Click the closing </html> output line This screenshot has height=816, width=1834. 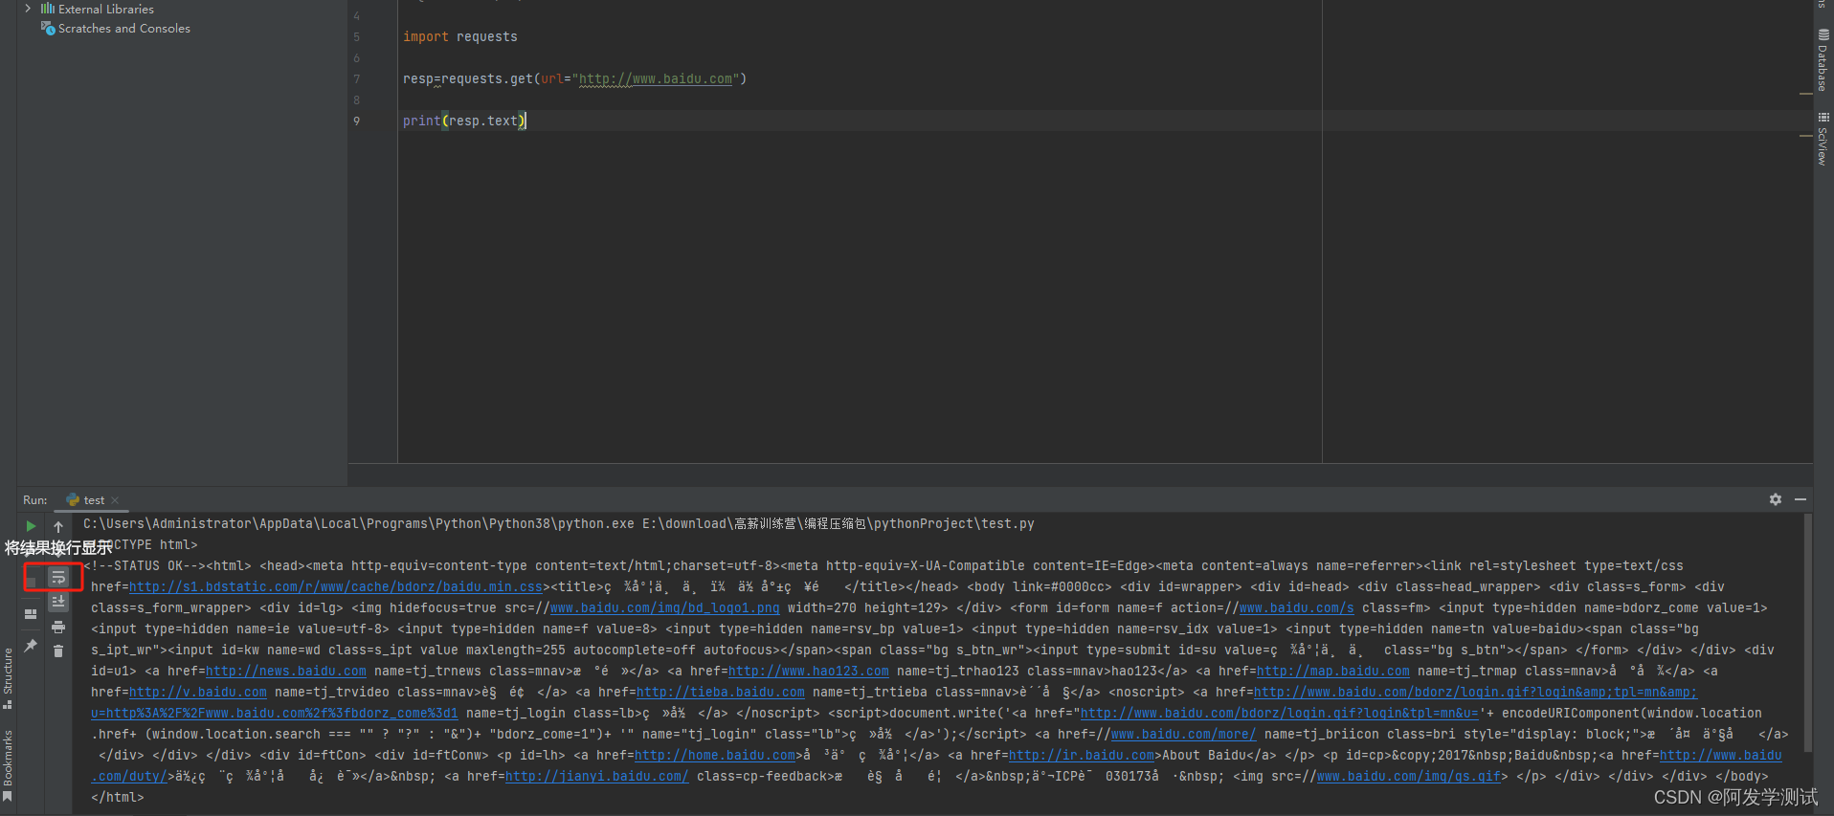click(x=117, y=798)
